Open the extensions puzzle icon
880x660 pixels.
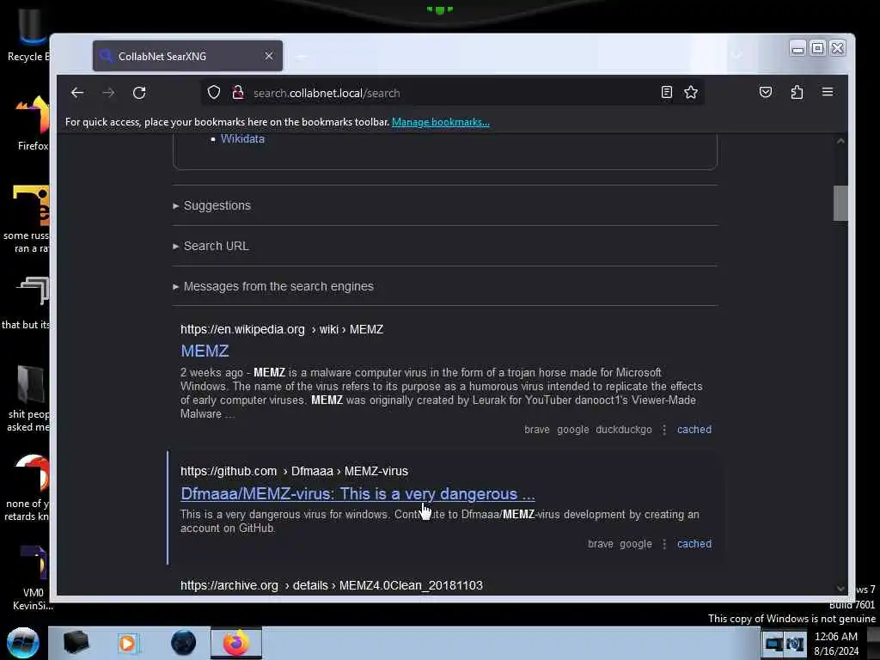pos(797,92)
